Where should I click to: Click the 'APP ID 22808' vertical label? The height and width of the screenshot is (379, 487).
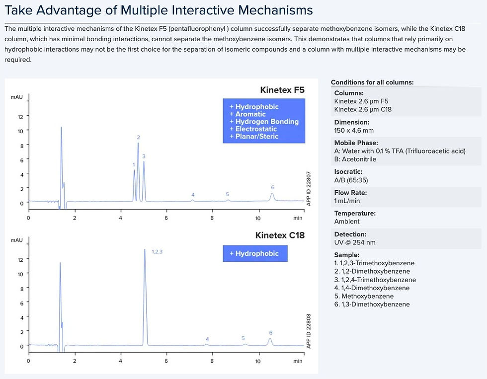[309, 331]
